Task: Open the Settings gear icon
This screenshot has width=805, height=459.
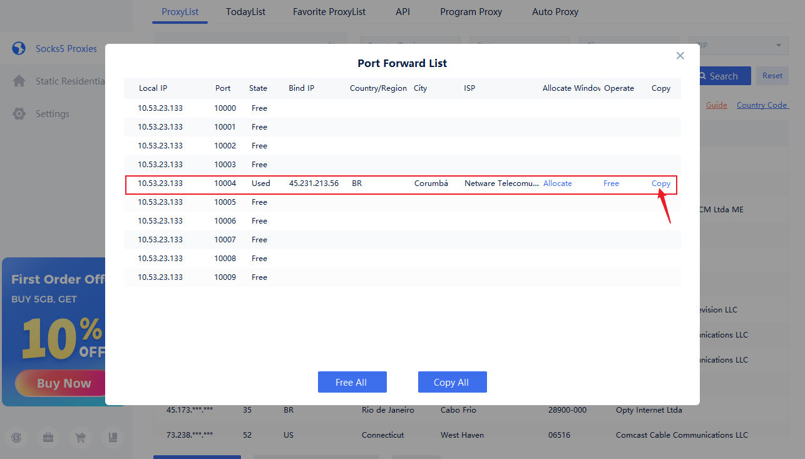Action: pos(19,114)
